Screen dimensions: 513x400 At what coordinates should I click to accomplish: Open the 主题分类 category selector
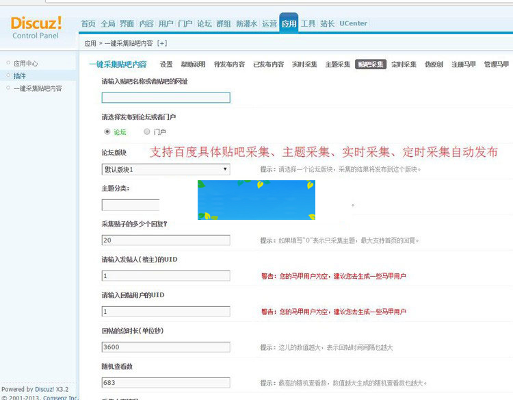(130, 205)
